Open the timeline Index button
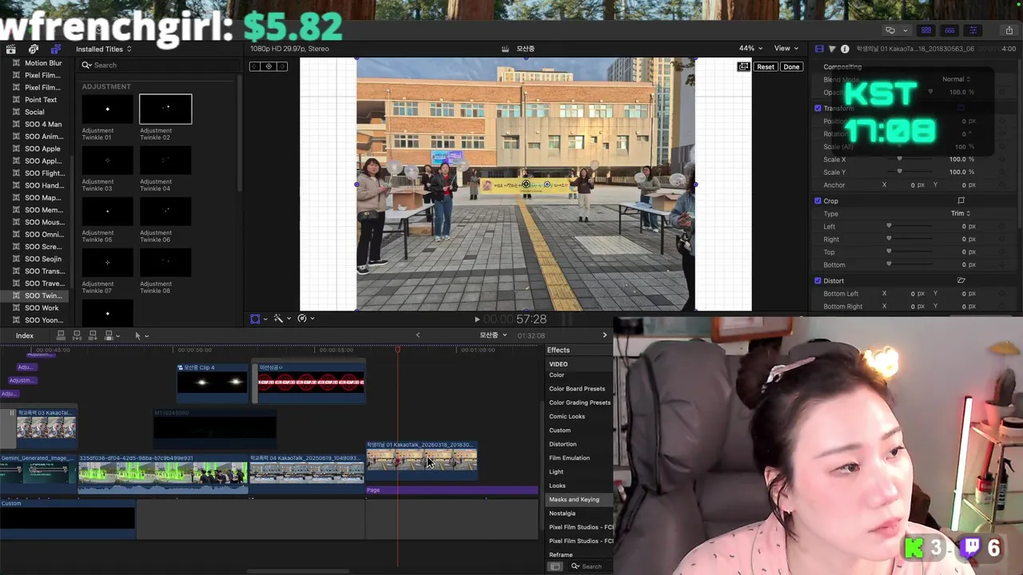Screen dimensions: 1023x575 pyautogui.click(x=25, y=335)
